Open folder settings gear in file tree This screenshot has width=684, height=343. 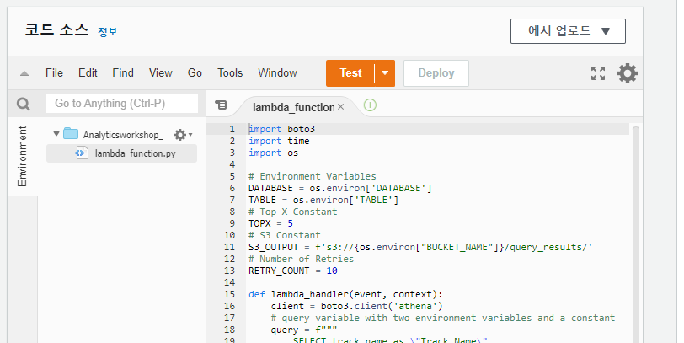(183, 135)
